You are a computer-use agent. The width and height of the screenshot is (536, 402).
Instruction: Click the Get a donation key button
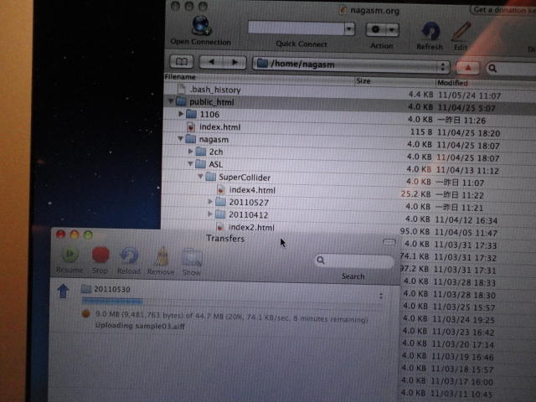click(x=503, y=10)
